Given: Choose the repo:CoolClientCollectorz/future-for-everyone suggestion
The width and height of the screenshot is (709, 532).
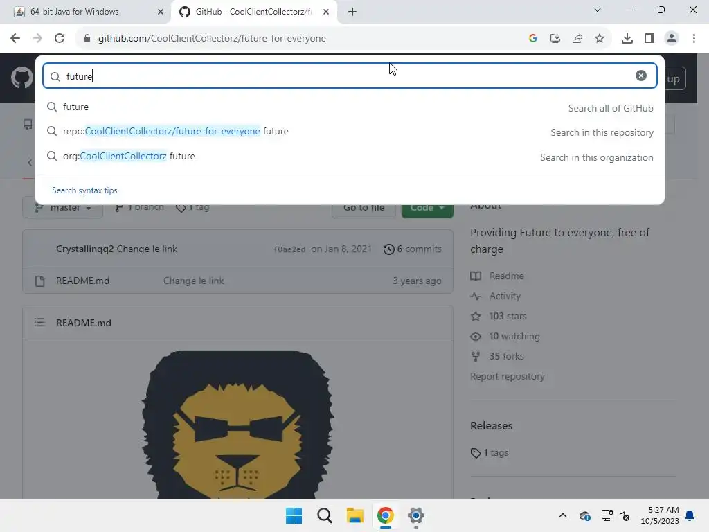Looking at the screenshot, I should point(350,132).
